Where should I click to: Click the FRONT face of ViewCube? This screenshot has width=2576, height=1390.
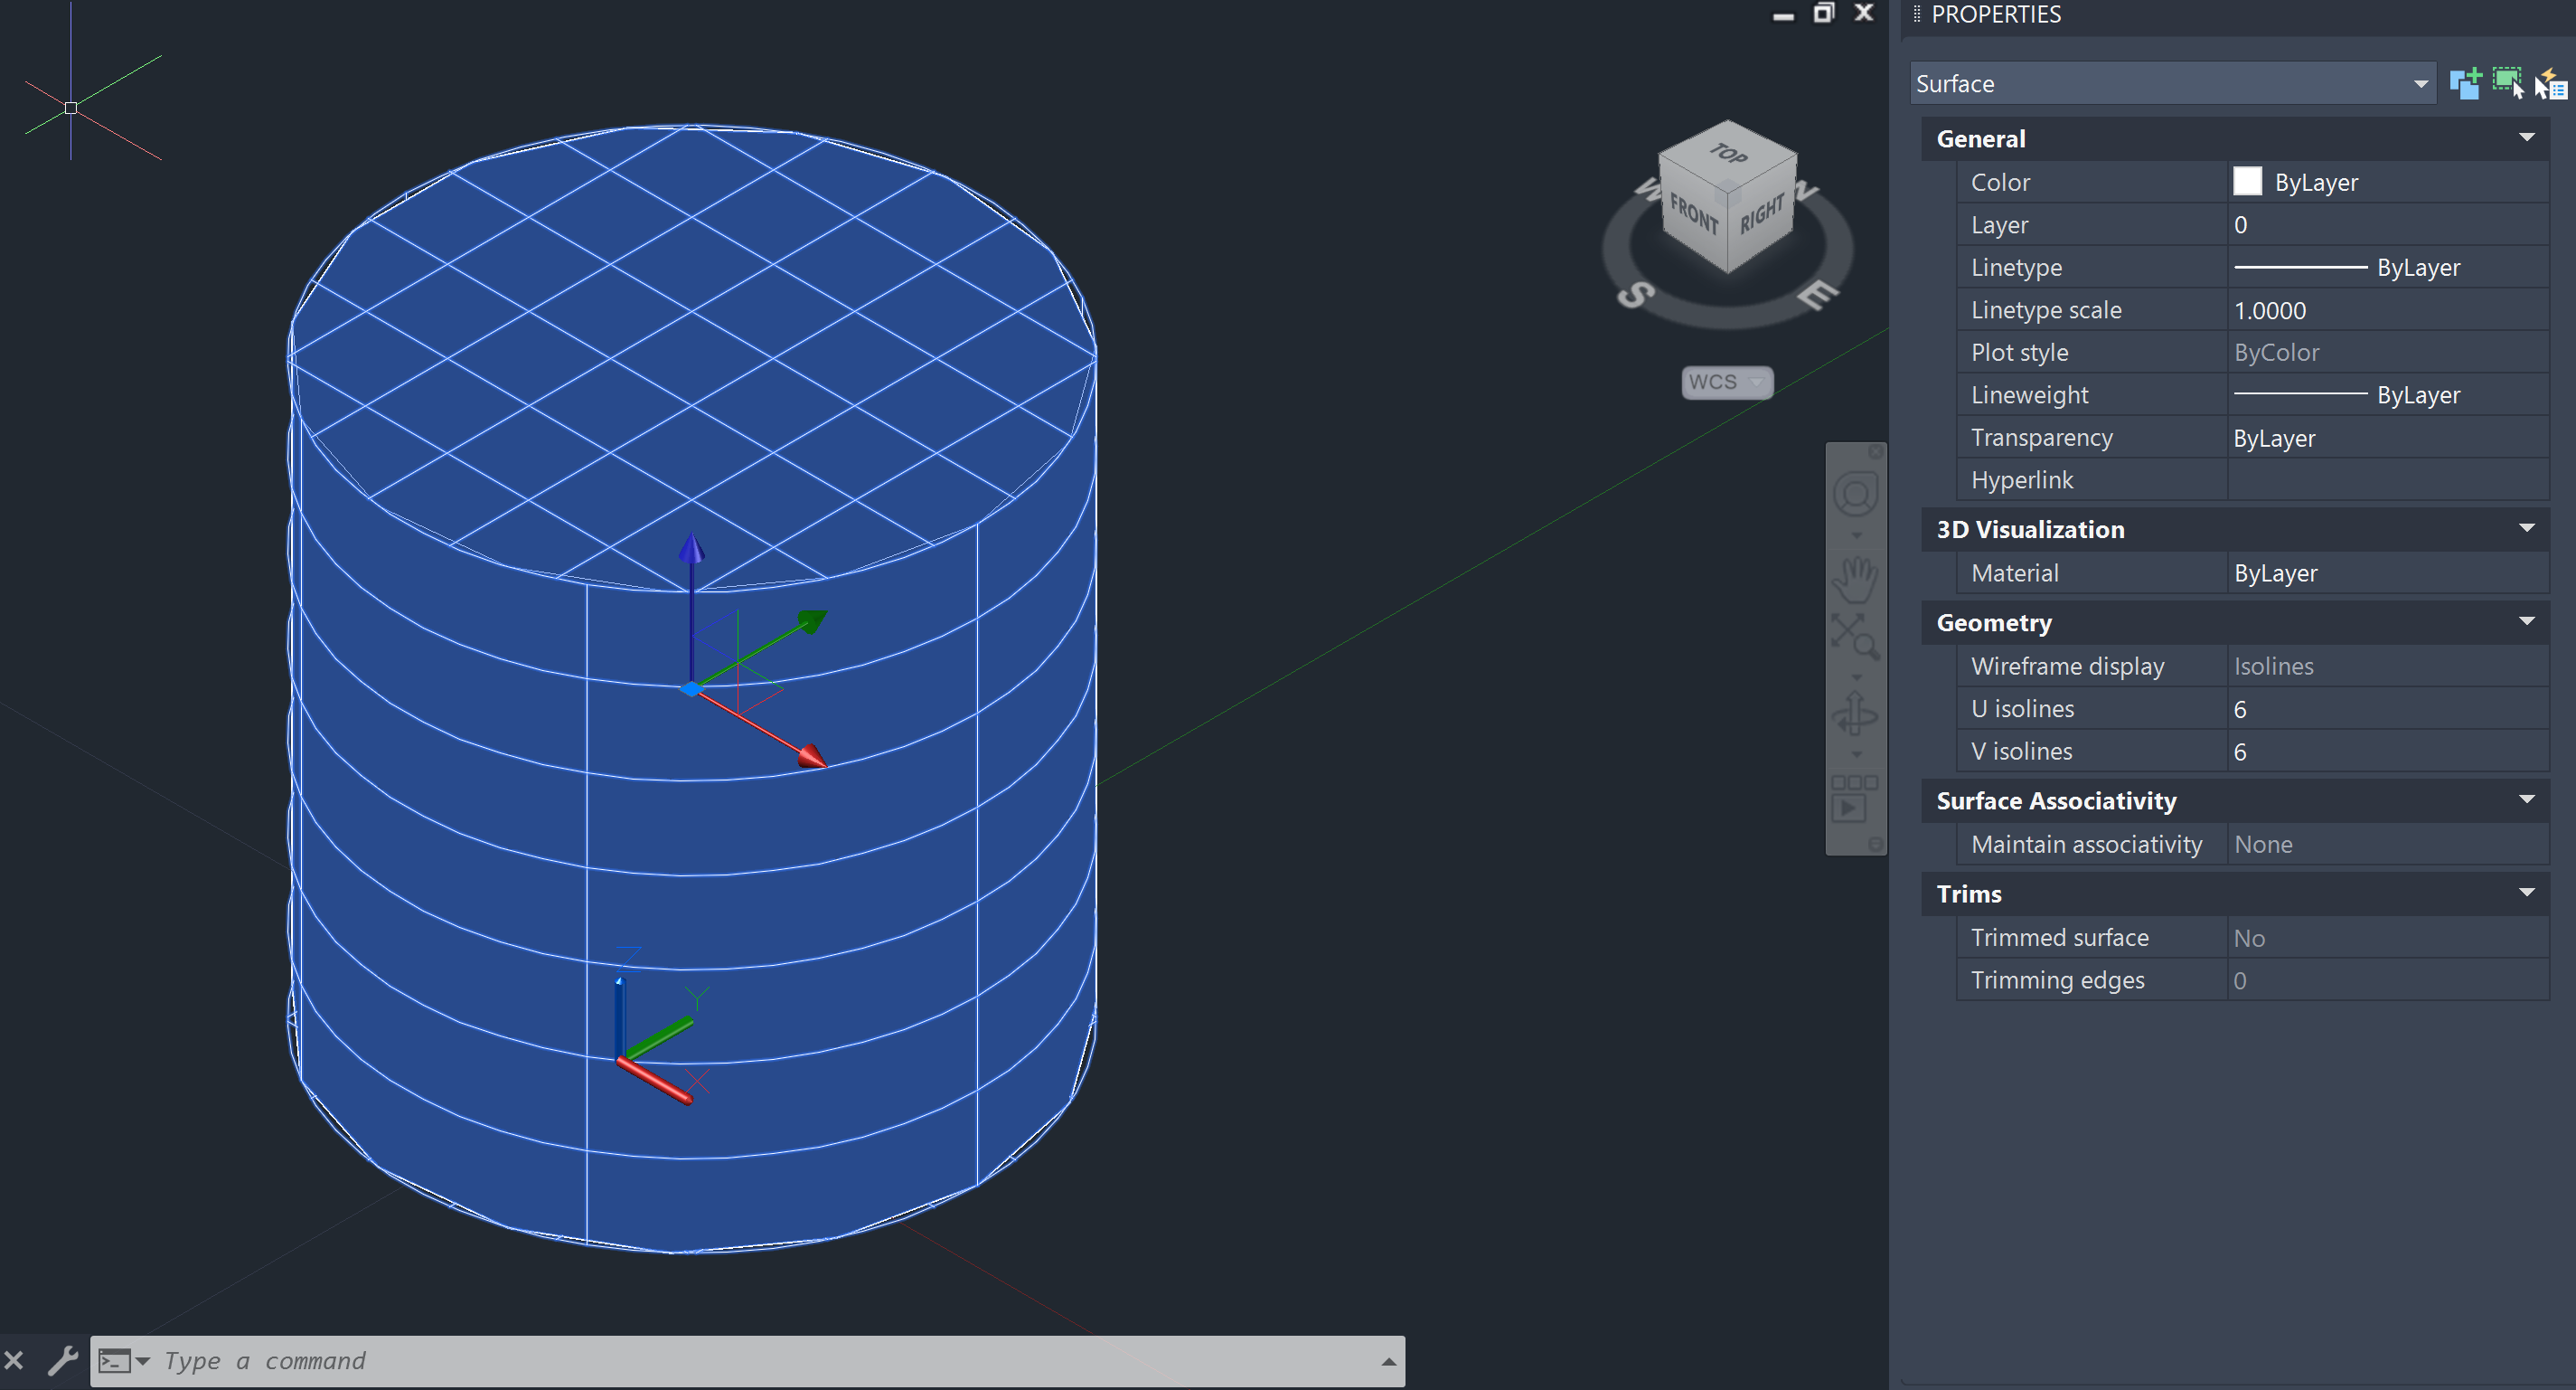(x=1693, y=213)
